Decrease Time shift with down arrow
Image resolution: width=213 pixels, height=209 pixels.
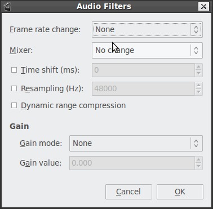click(199, 73)
